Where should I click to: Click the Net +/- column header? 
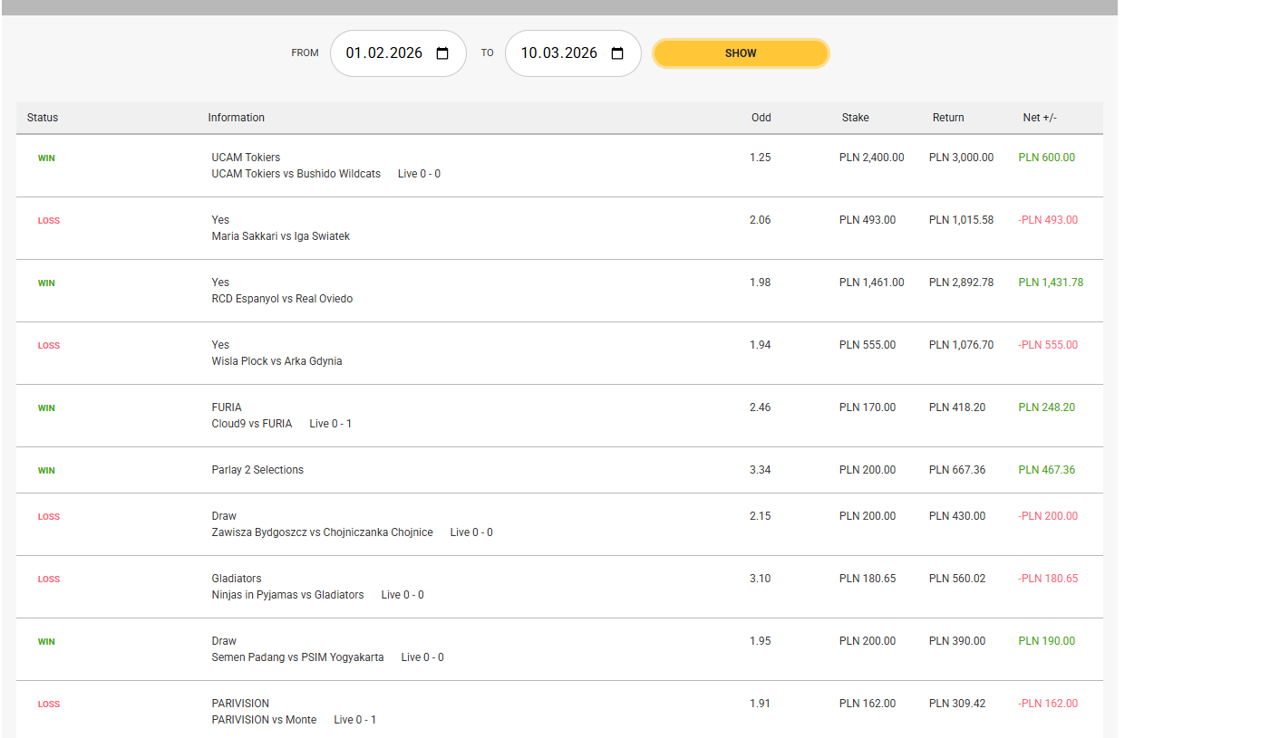pos(1039,118)
